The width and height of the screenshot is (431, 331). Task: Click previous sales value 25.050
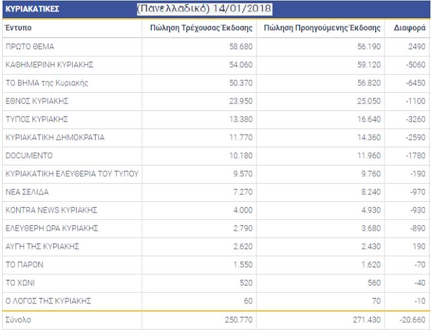[x=369, y=101]
